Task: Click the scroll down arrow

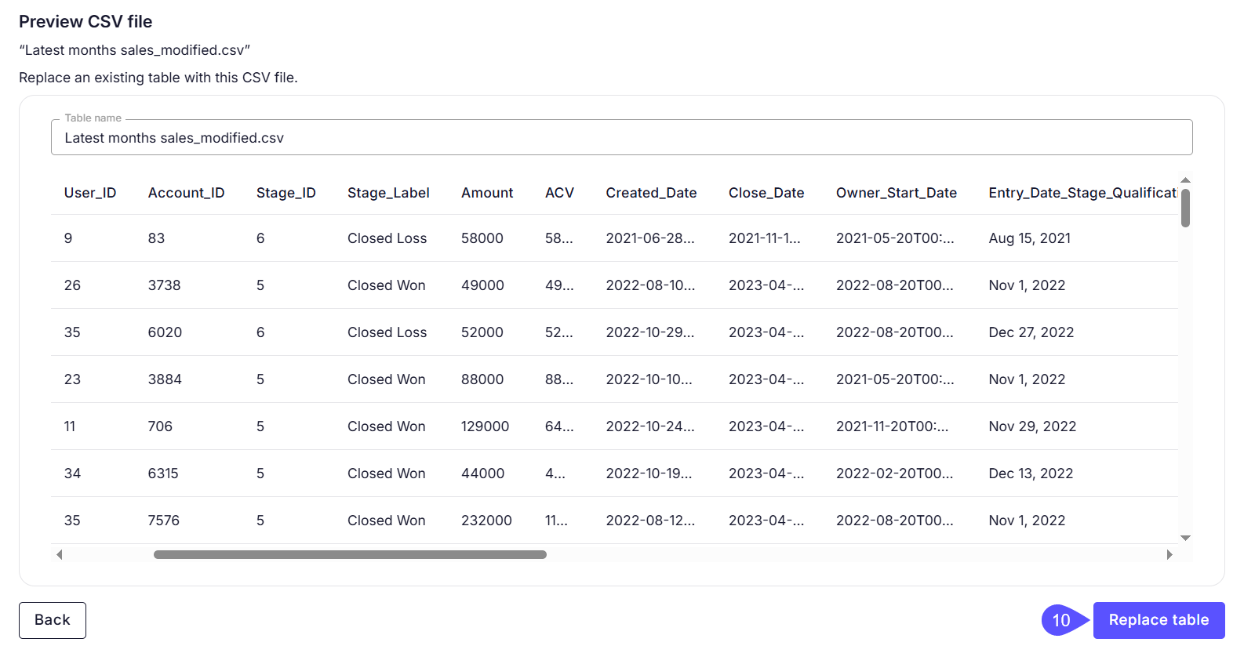Action: [1185, 538]
